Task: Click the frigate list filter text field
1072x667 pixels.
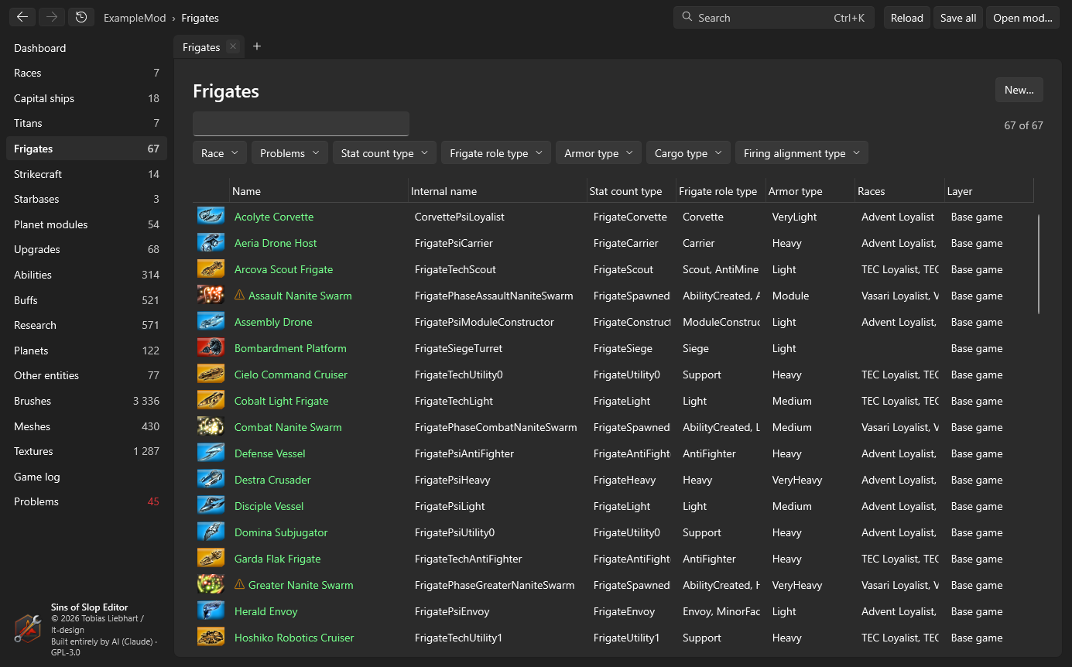Action: [x=301, y=124]
